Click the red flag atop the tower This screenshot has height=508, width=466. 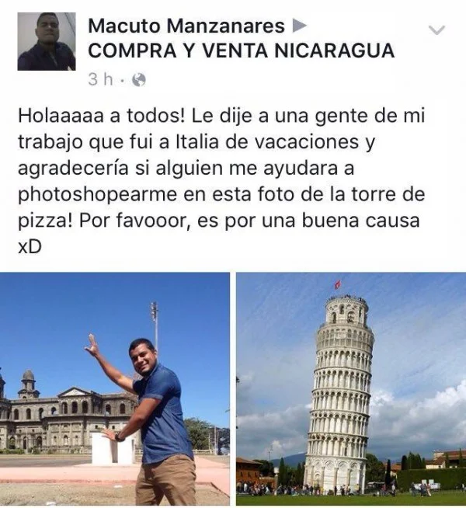click(x=337, y=284)
